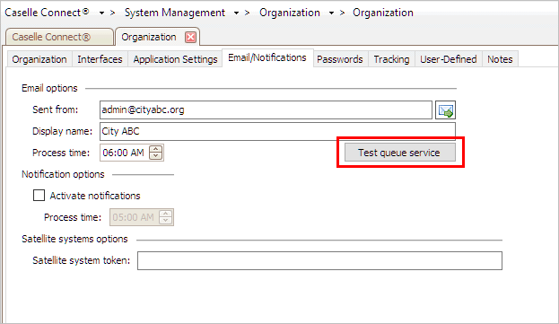559x324 pixels.
Task: Open the Application Settings tab
Action: pyautogui.click(x=175, y=59)
